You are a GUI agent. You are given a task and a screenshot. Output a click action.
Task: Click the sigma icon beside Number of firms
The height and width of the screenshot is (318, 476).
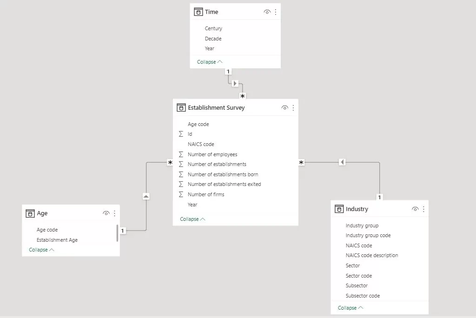tap(181, 194)
